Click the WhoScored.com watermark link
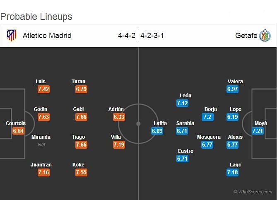Screen dimensions: 277x200 253,192
